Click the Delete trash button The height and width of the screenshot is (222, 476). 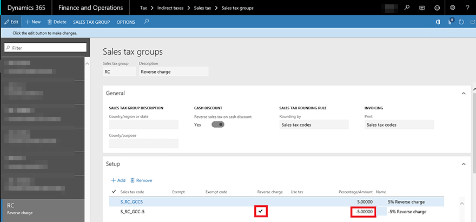[57, 22]
